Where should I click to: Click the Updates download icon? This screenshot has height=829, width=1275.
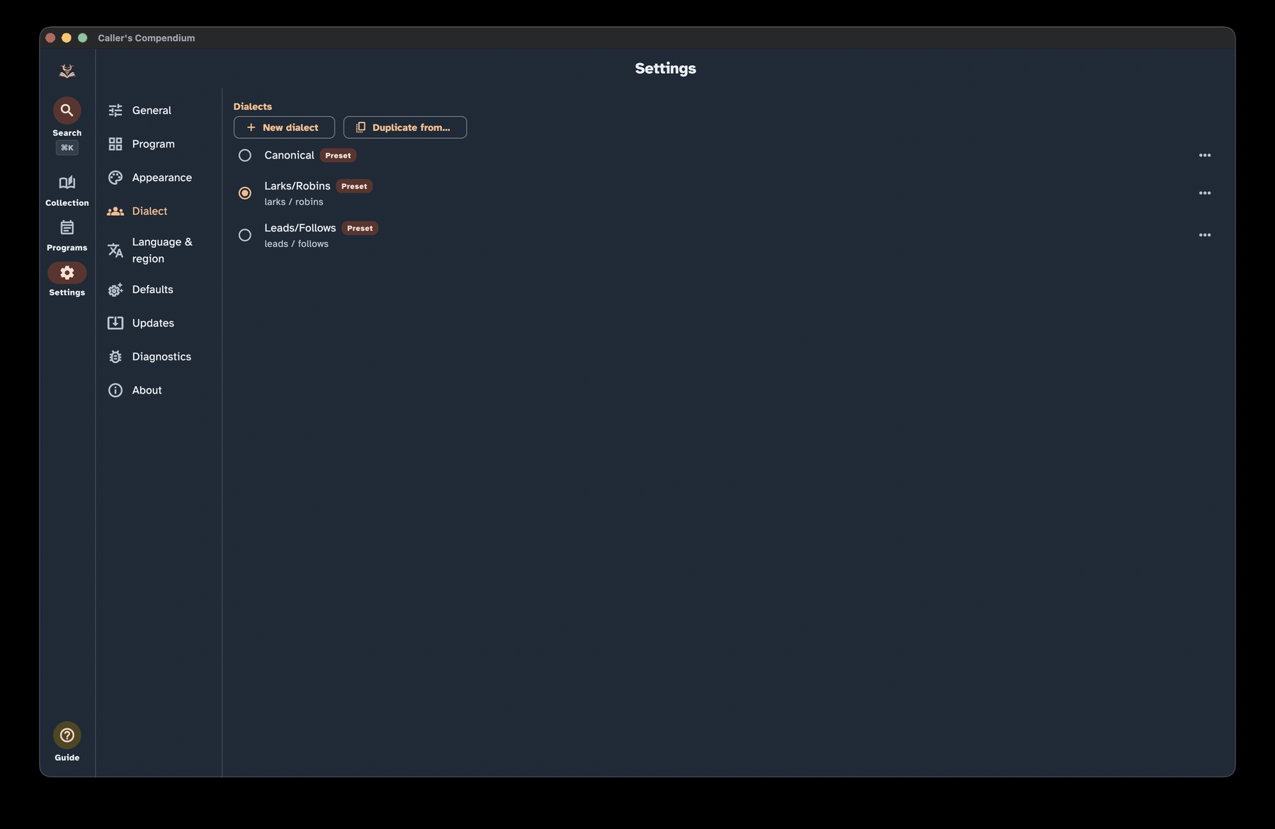pos(115,323)
